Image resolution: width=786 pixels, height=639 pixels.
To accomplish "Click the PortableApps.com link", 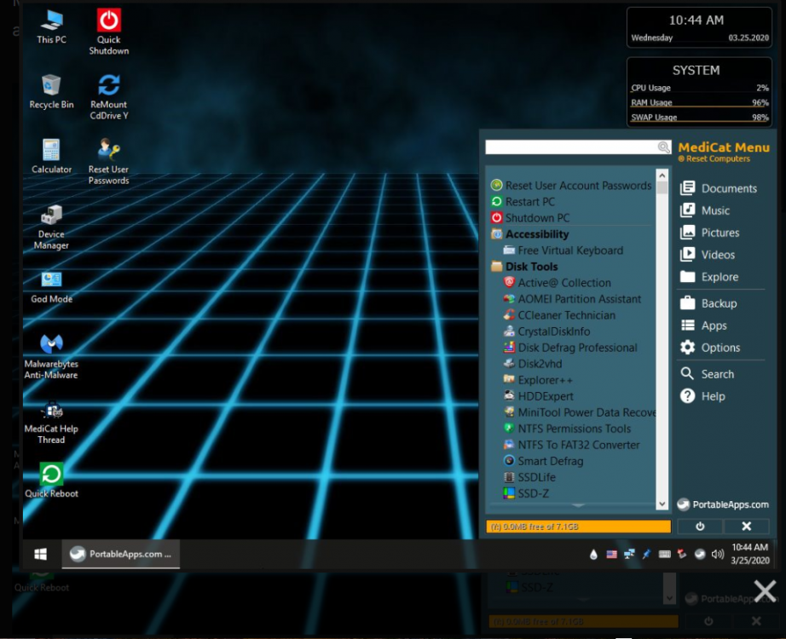I will tap(724, 504).
